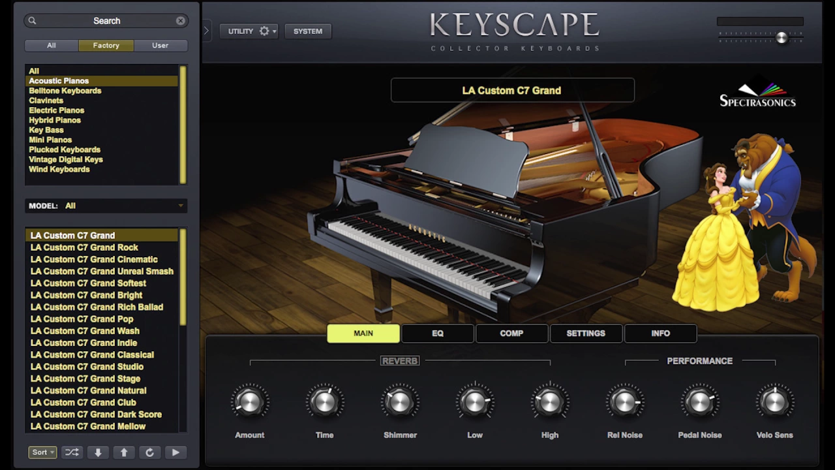This screenshot has width=835, height=470.
Task: Switch to the SETTINGS tab
Action: [586, 333]
